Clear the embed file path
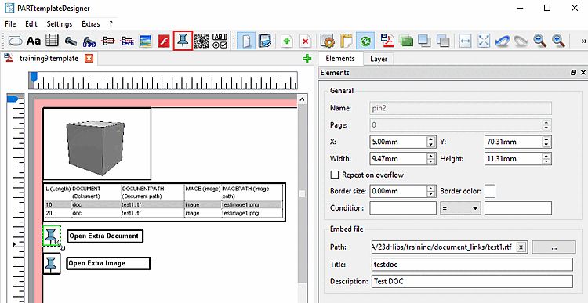 [x=521, y=247]
